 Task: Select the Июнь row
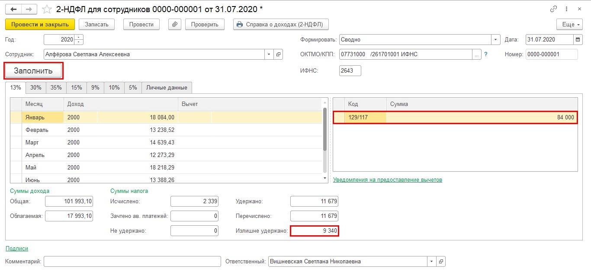(166, 179)
